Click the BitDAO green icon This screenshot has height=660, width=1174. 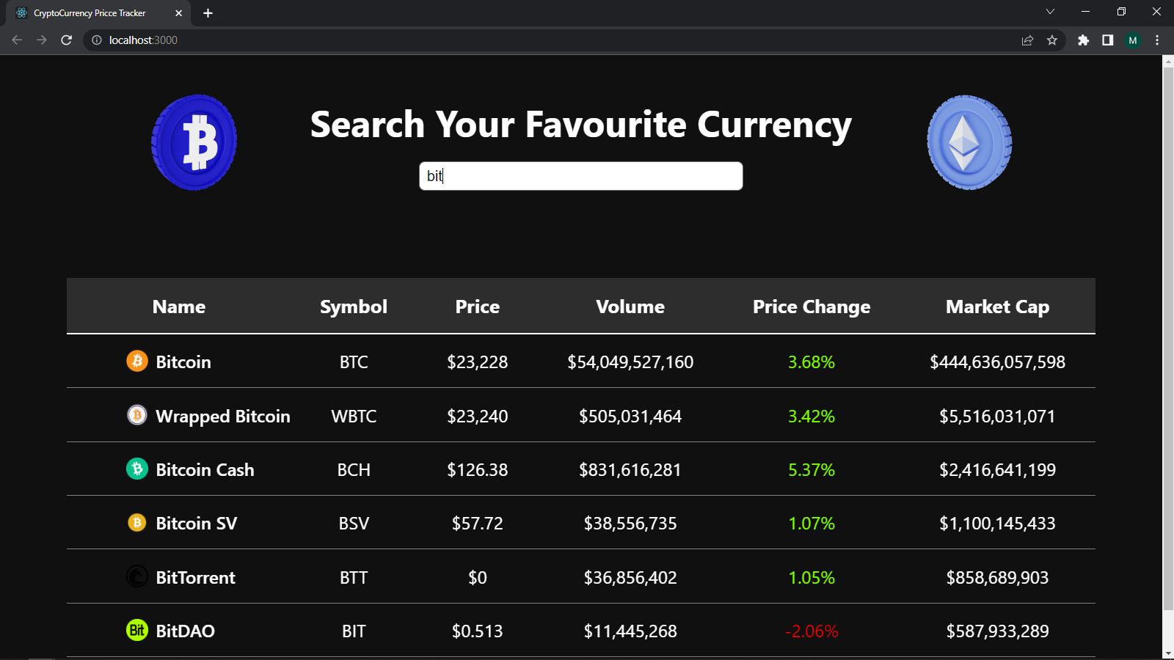tap(137, 630)
